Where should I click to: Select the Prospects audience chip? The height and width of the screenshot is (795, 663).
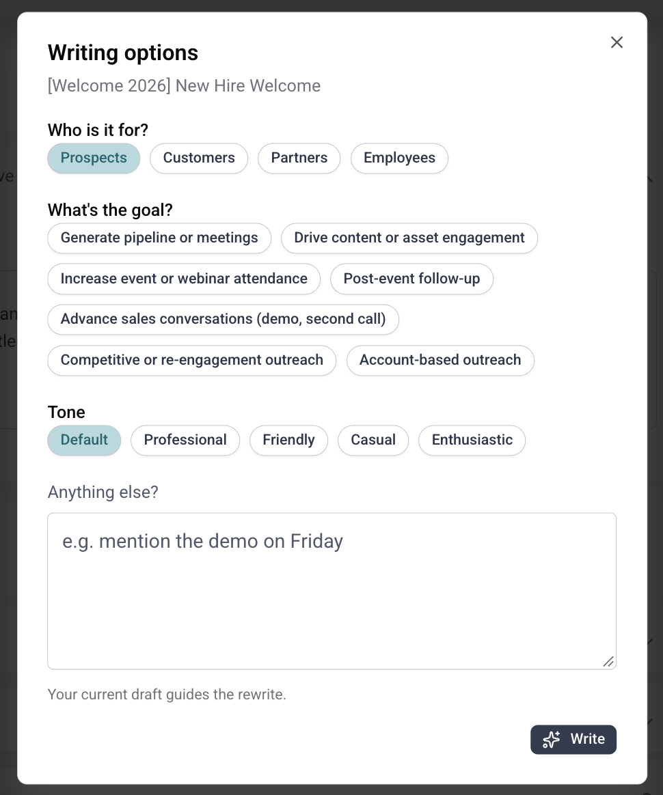coord(94,158)
